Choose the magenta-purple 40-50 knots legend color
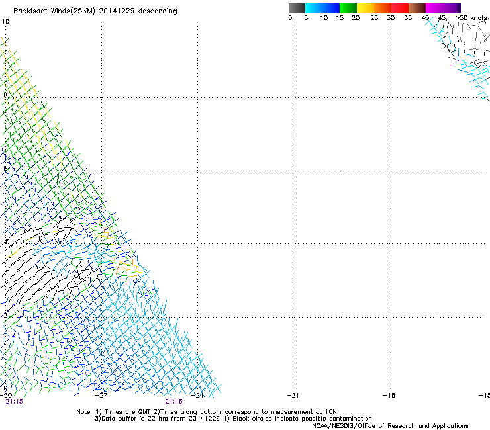 (x=443, y=8)
